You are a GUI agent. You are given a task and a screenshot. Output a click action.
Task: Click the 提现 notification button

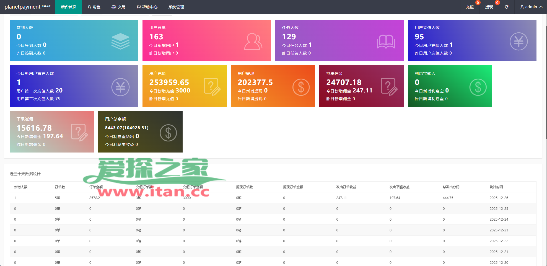point(489,7)
